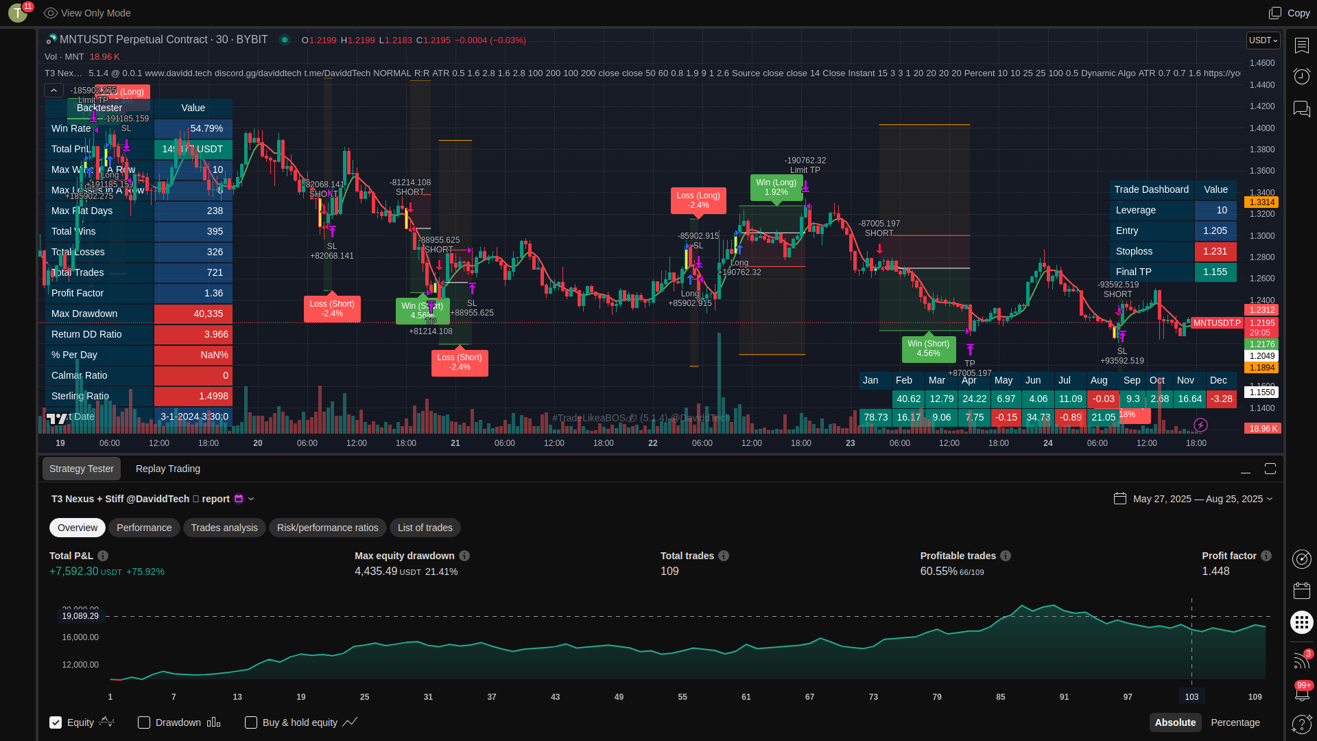Open the help center question icon
Image resolution: width=1317 pixels, height=741 pixels.
[x=1301, y=724]
